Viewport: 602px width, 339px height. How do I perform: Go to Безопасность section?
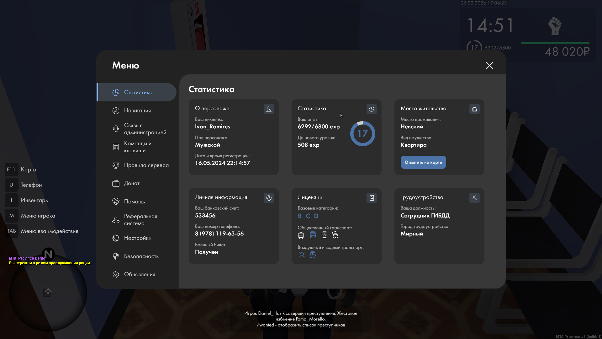coord(141,256)
